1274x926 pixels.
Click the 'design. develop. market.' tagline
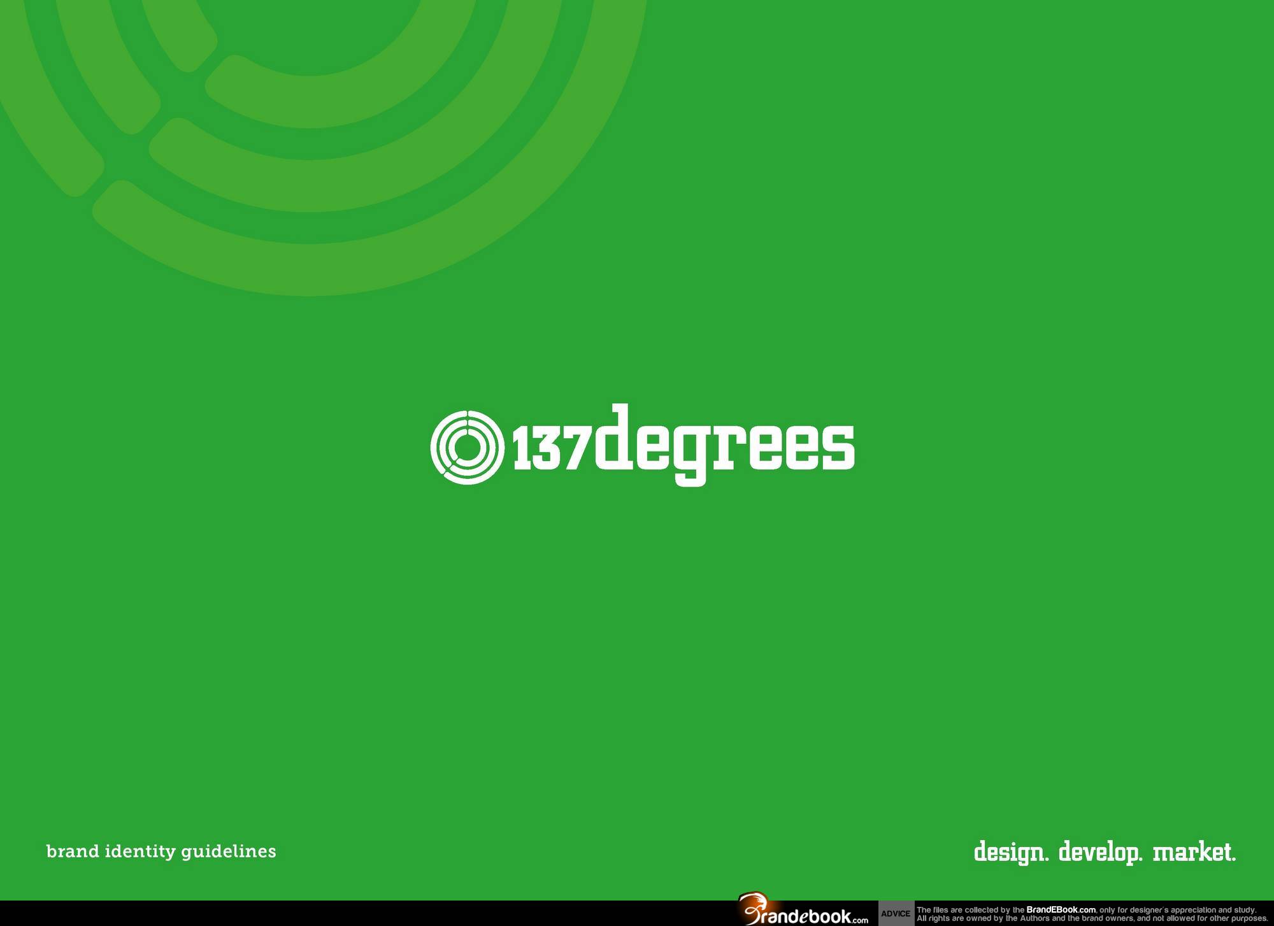1105,852
